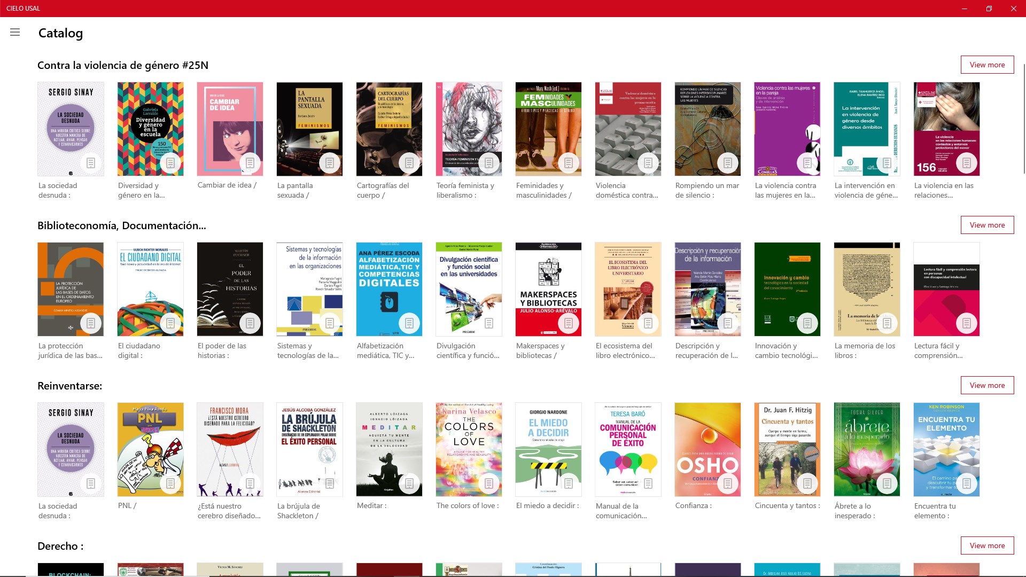Click ebook icon on Makerspaces y bibliotecas cover
1026x577 pixels.
[569, 323]
